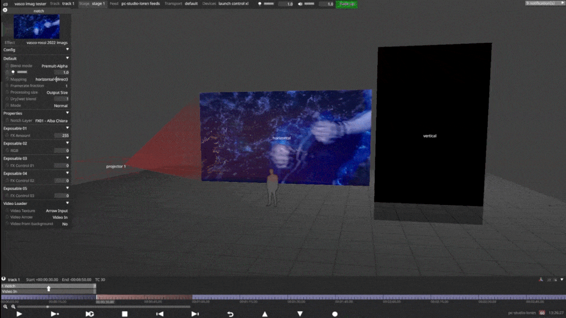Select the vertical screen in stage view

(433, 125)
